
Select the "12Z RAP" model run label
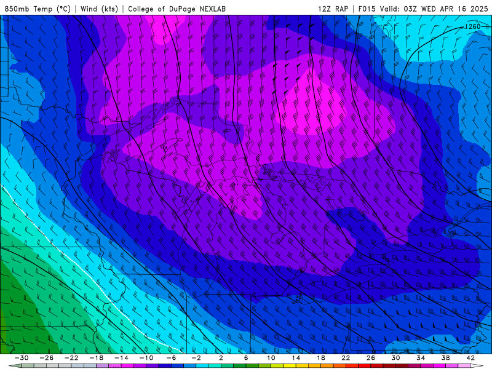[x=333, y=9]
